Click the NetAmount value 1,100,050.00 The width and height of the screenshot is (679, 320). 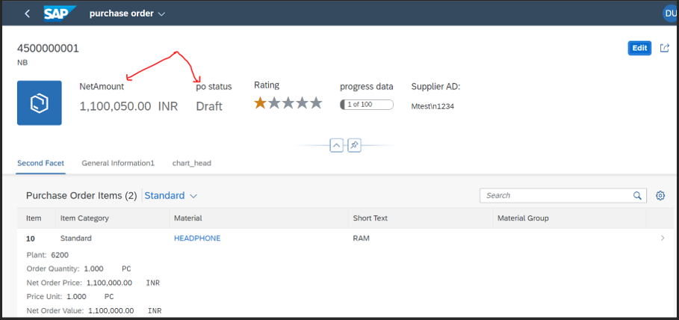click(115, 106)
